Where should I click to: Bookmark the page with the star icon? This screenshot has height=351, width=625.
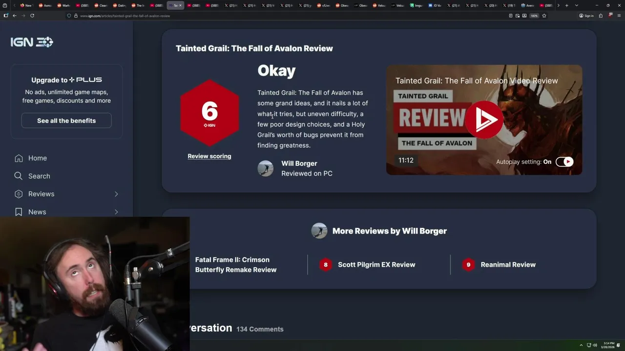pyautogui.click(x=544, y=16)
